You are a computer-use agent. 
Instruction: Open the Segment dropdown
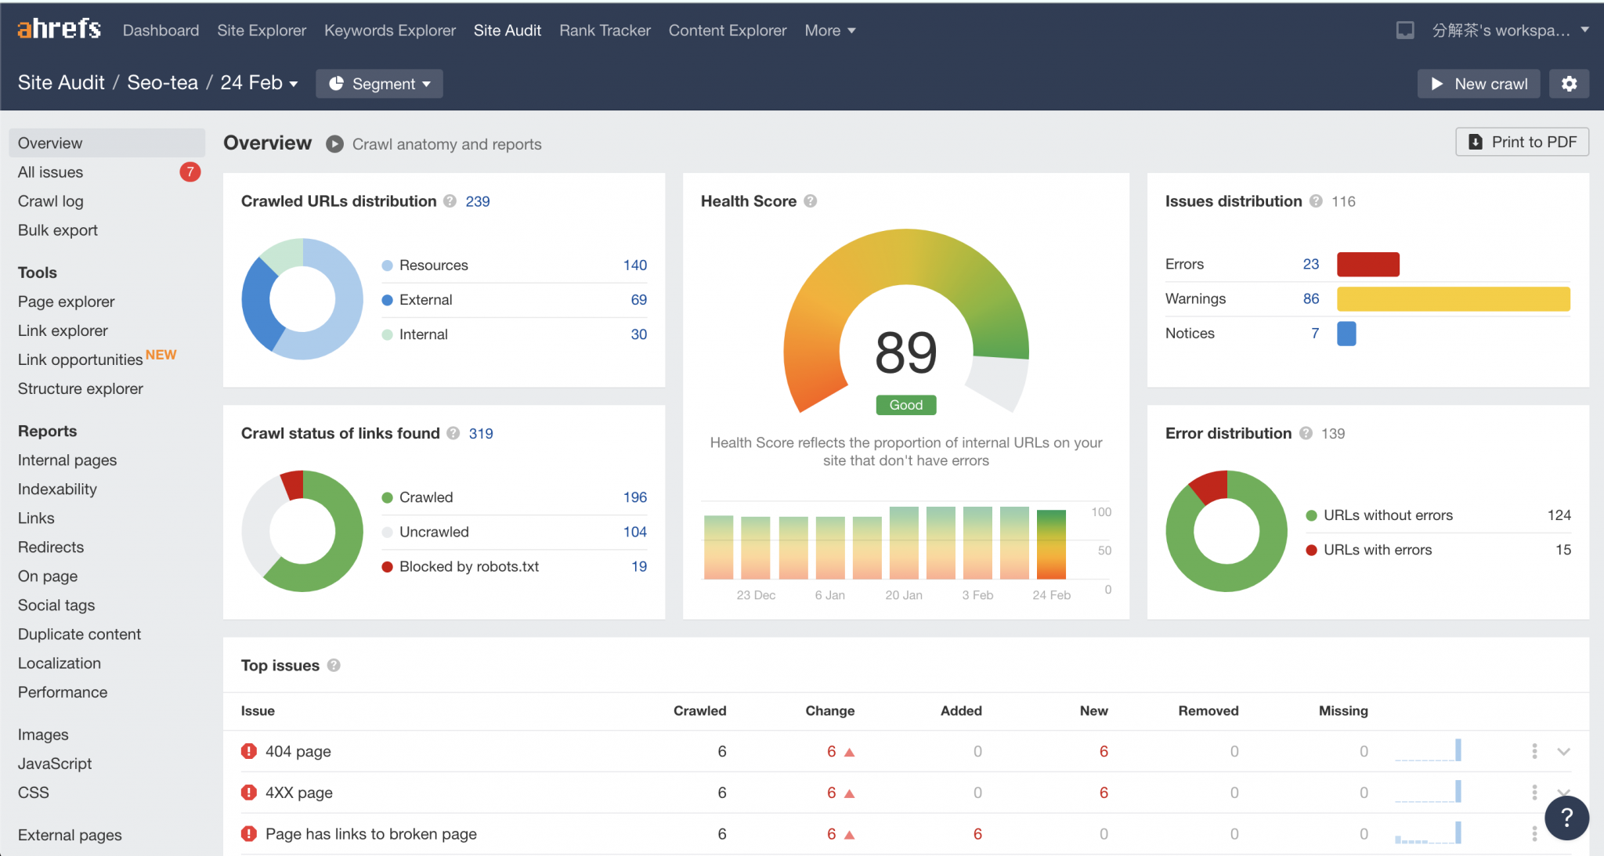tap(379, 84)
